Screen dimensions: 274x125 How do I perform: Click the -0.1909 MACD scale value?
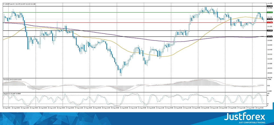click(269, 91)
